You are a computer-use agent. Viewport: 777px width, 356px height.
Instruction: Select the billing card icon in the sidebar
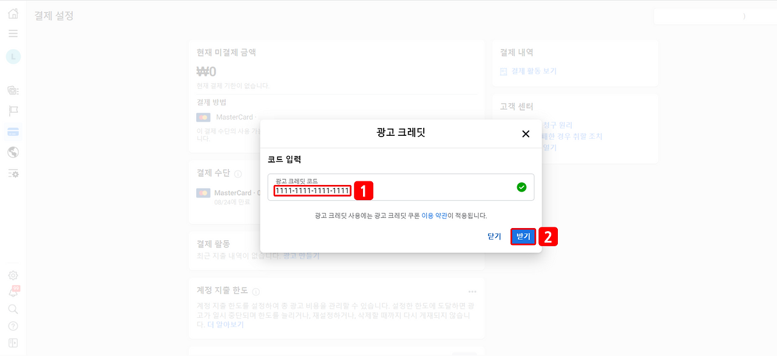pos(12,132)
